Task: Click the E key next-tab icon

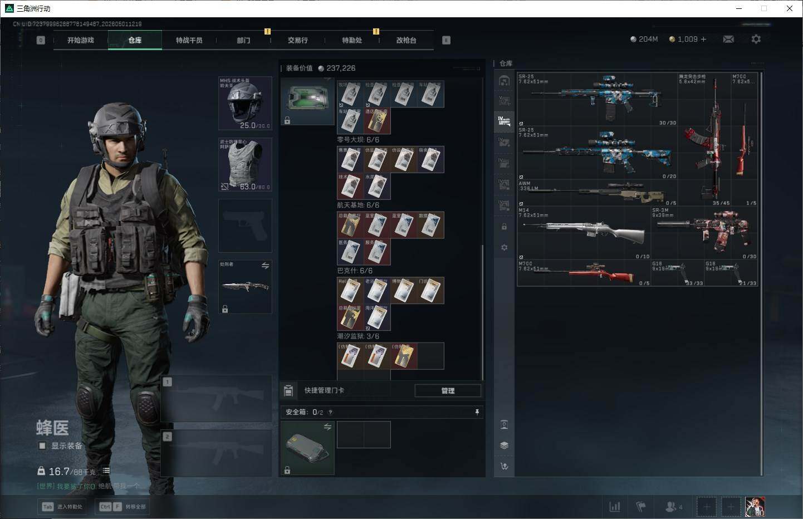Action: tap(446, 40)
